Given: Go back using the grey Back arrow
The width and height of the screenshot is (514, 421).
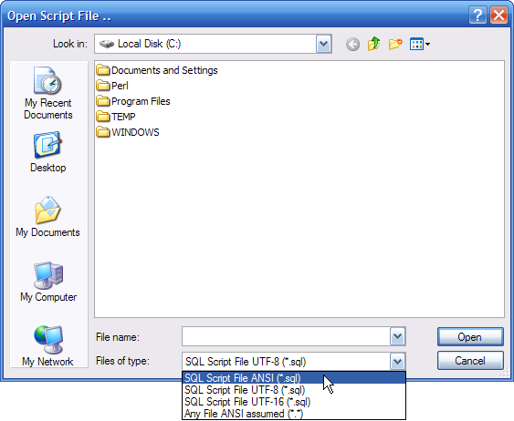Looking at the screenshot, I should coord(352,44).
